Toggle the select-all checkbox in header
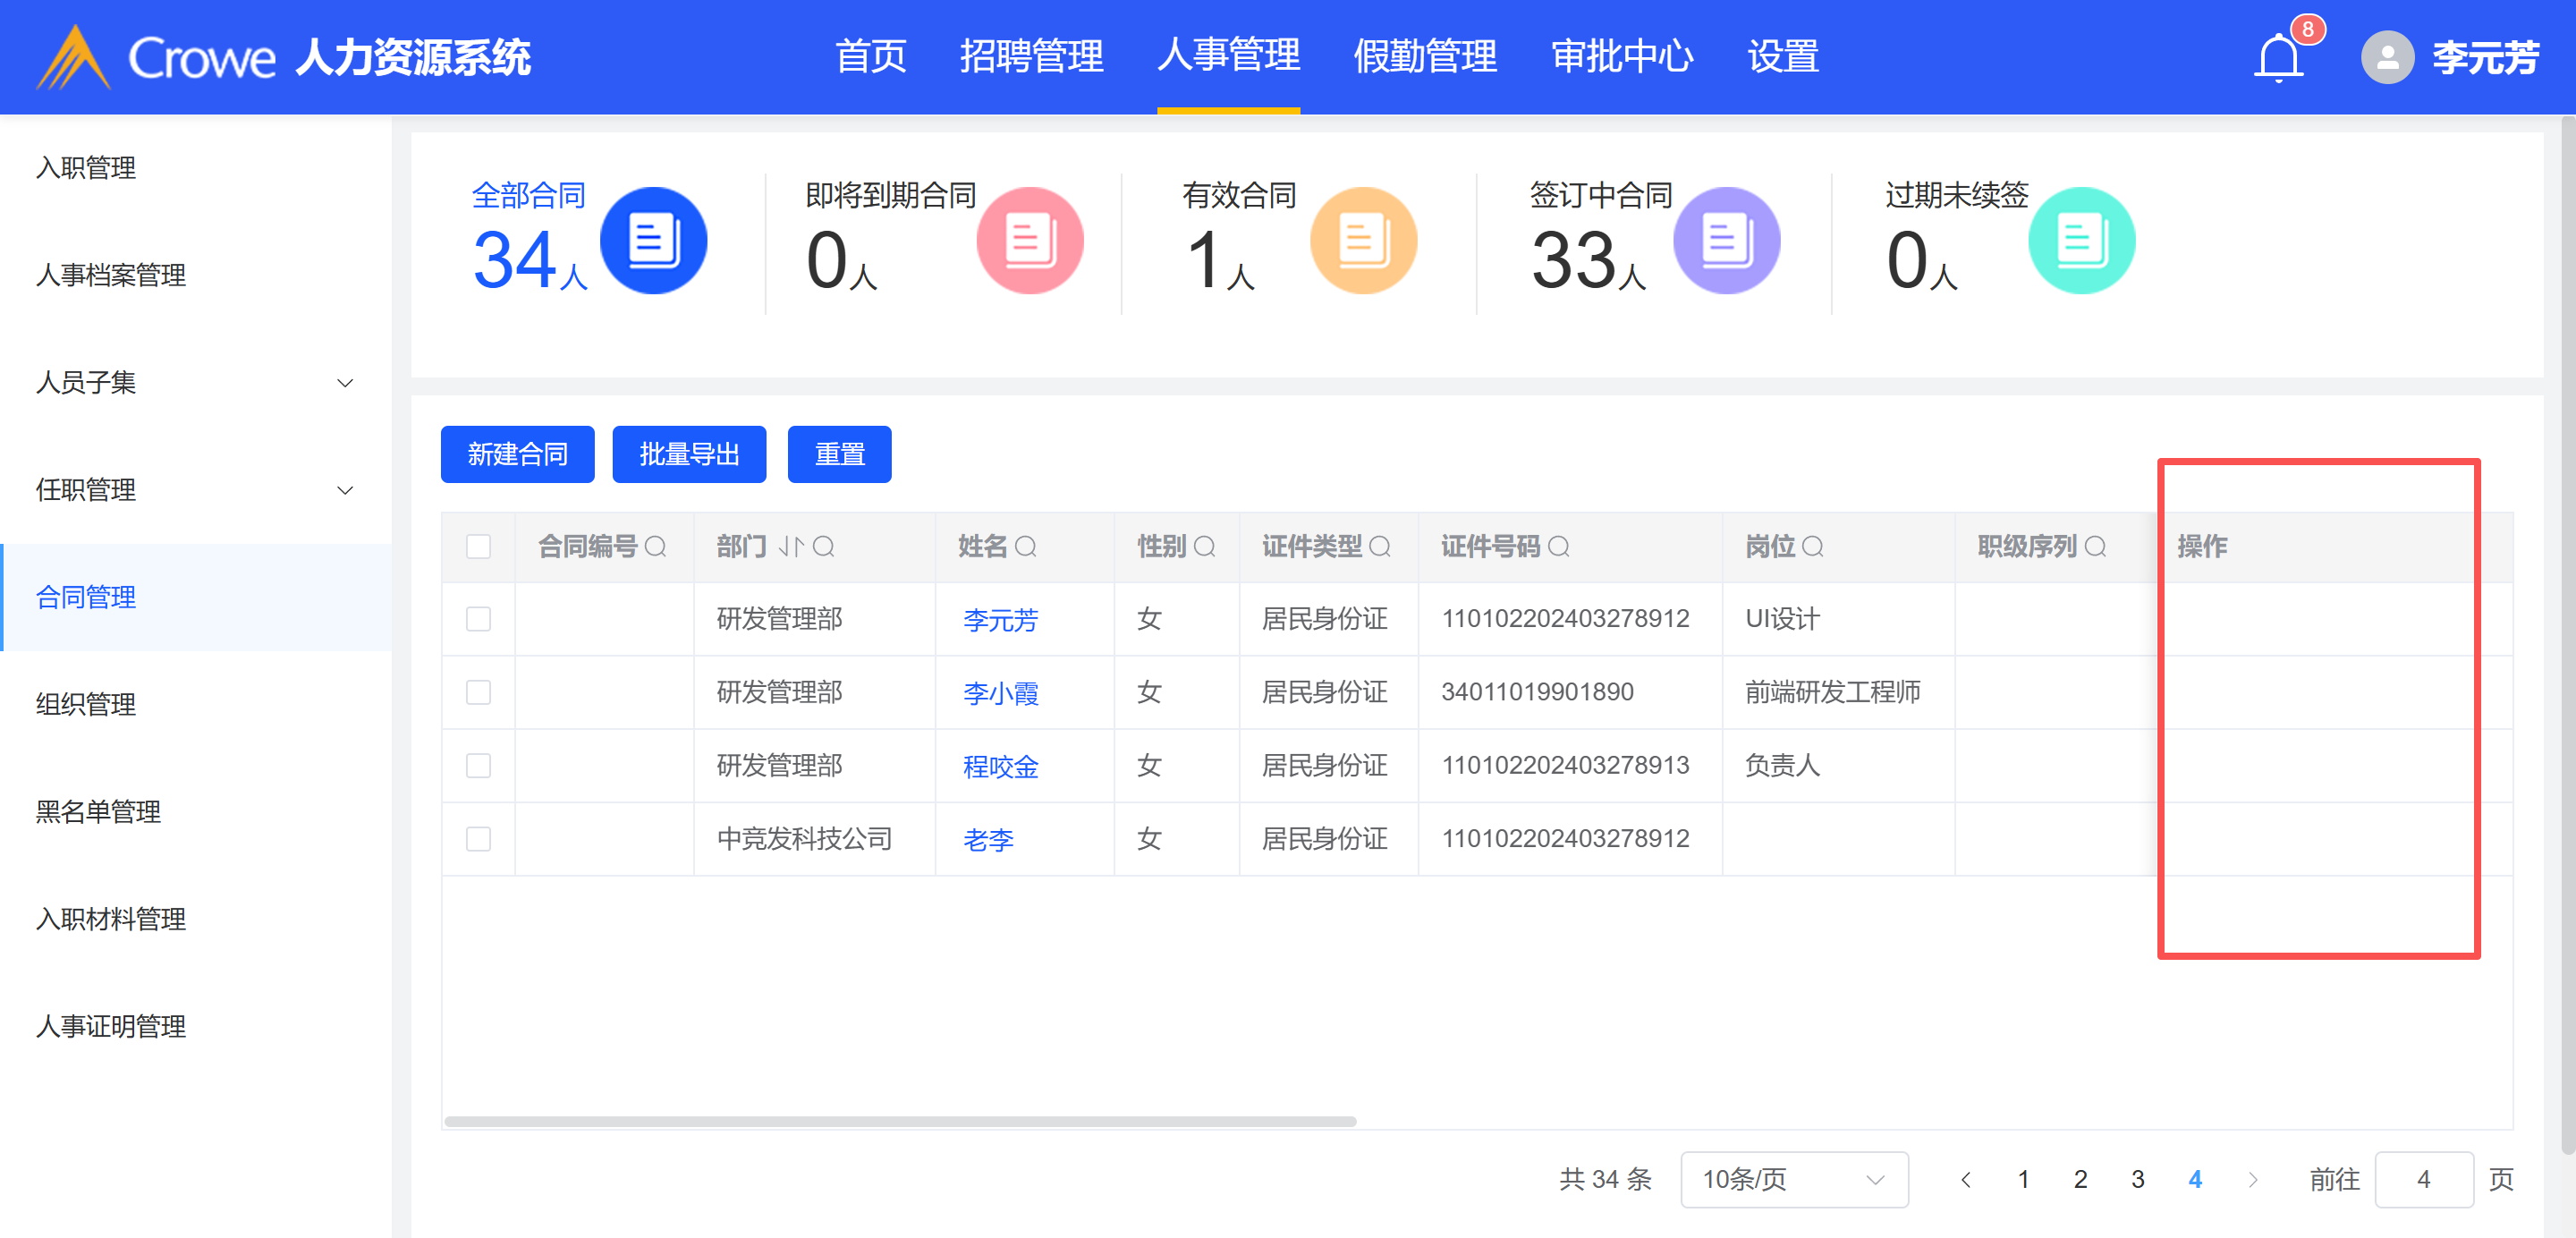The image size is (2576, 1238). coord(479,547)
